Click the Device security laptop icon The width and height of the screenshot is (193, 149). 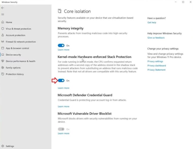coord(3,55)
